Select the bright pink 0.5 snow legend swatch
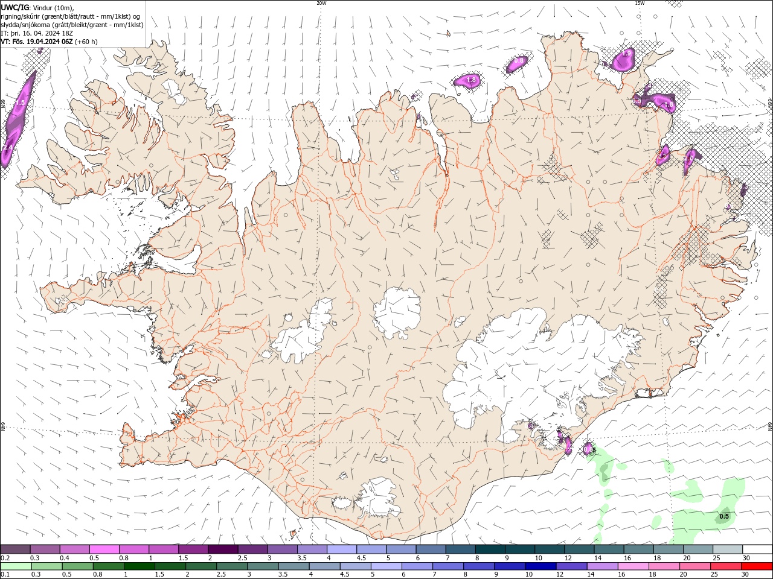 coord(104,549)
